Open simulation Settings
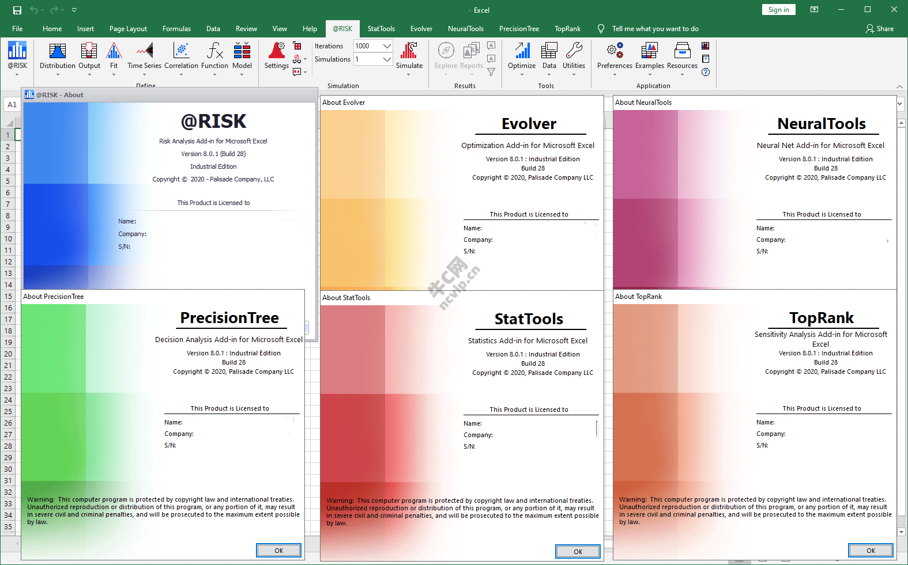This screenshot has height=565, width=908. click(x=277, y=55)
